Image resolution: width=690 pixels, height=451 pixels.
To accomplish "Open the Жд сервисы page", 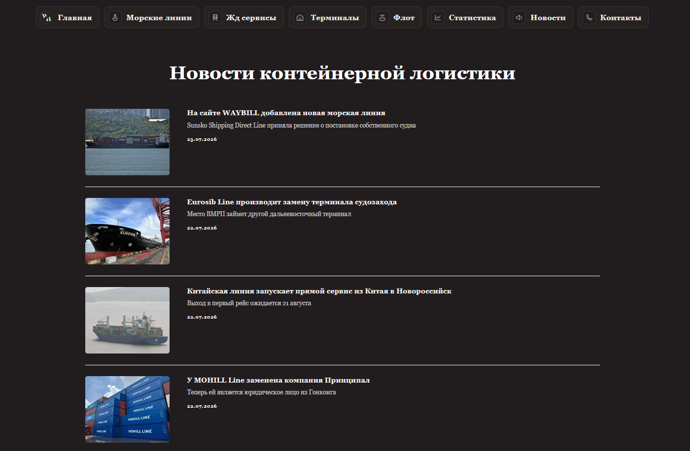I will [x=244, y=17].
